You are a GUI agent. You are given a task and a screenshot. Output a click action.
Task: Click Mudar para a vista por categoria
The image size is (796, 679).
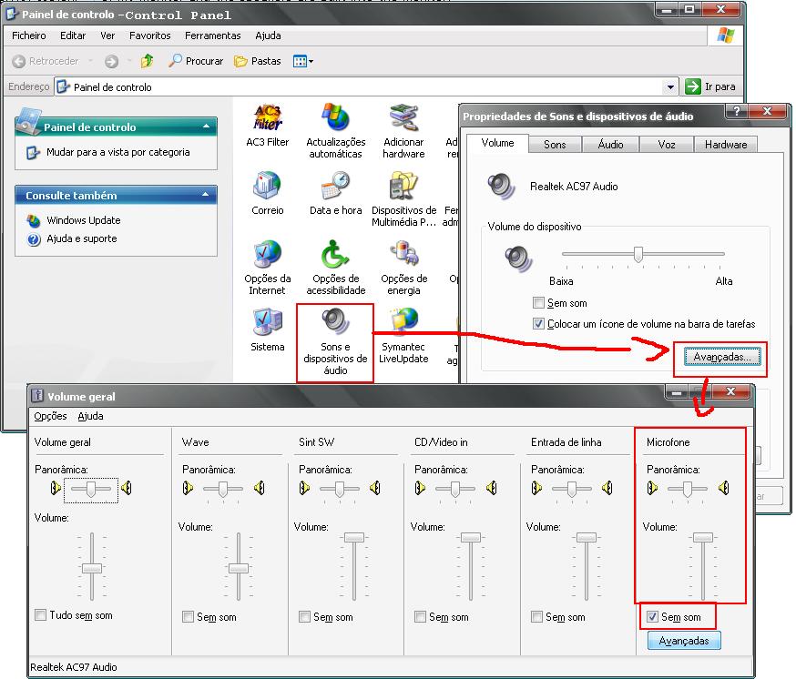[117, 153]
